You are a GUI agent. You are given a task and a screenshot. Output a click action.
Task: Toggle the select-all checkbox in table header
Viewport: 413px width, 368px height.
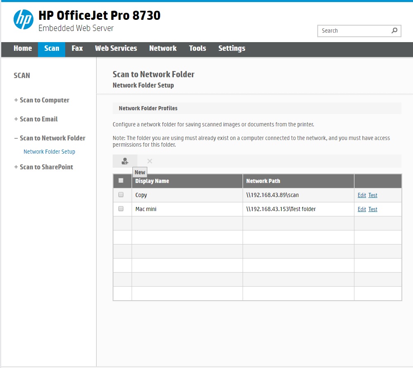pos(121,180)
